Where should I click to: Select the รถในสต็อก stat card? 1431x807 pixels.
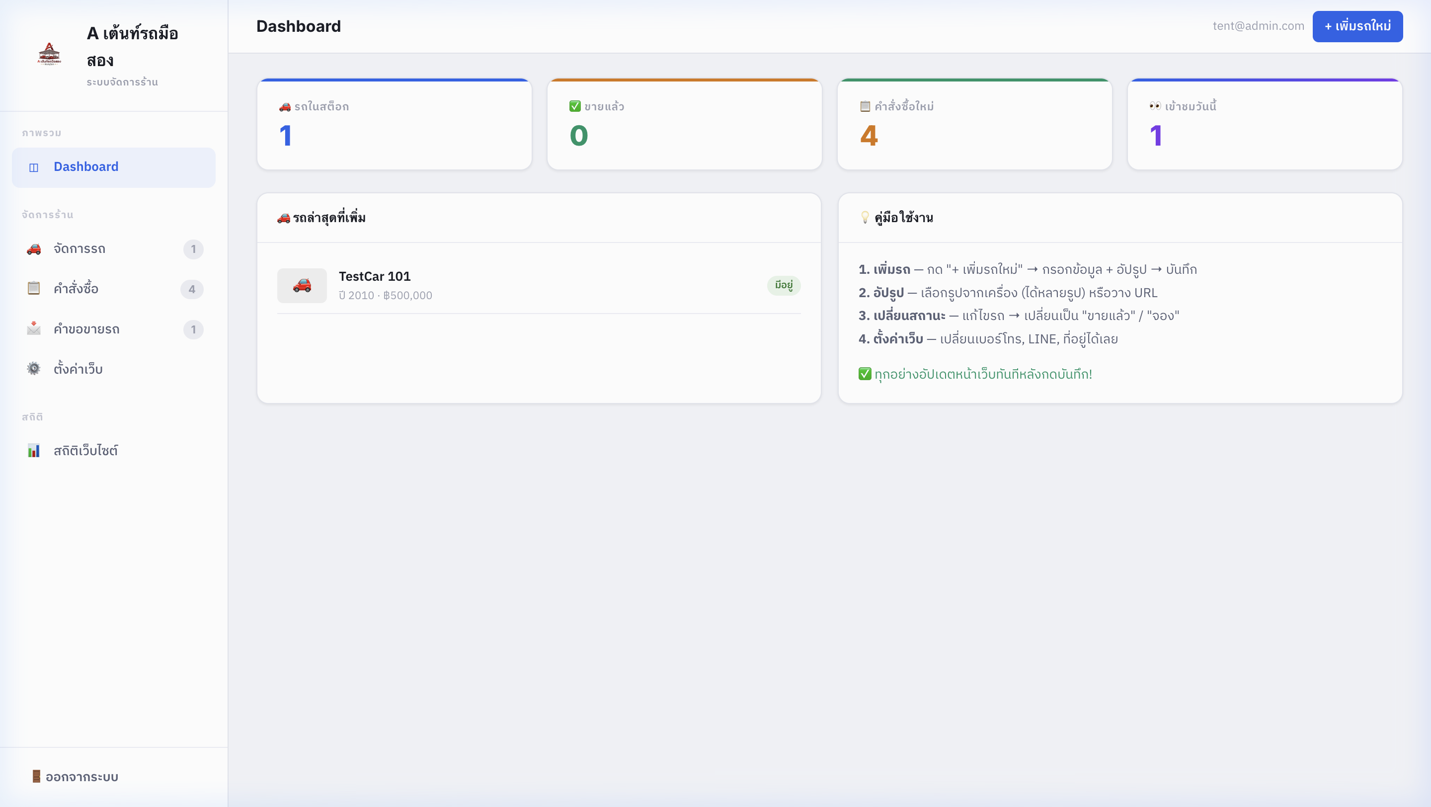[x=394, y=124]
